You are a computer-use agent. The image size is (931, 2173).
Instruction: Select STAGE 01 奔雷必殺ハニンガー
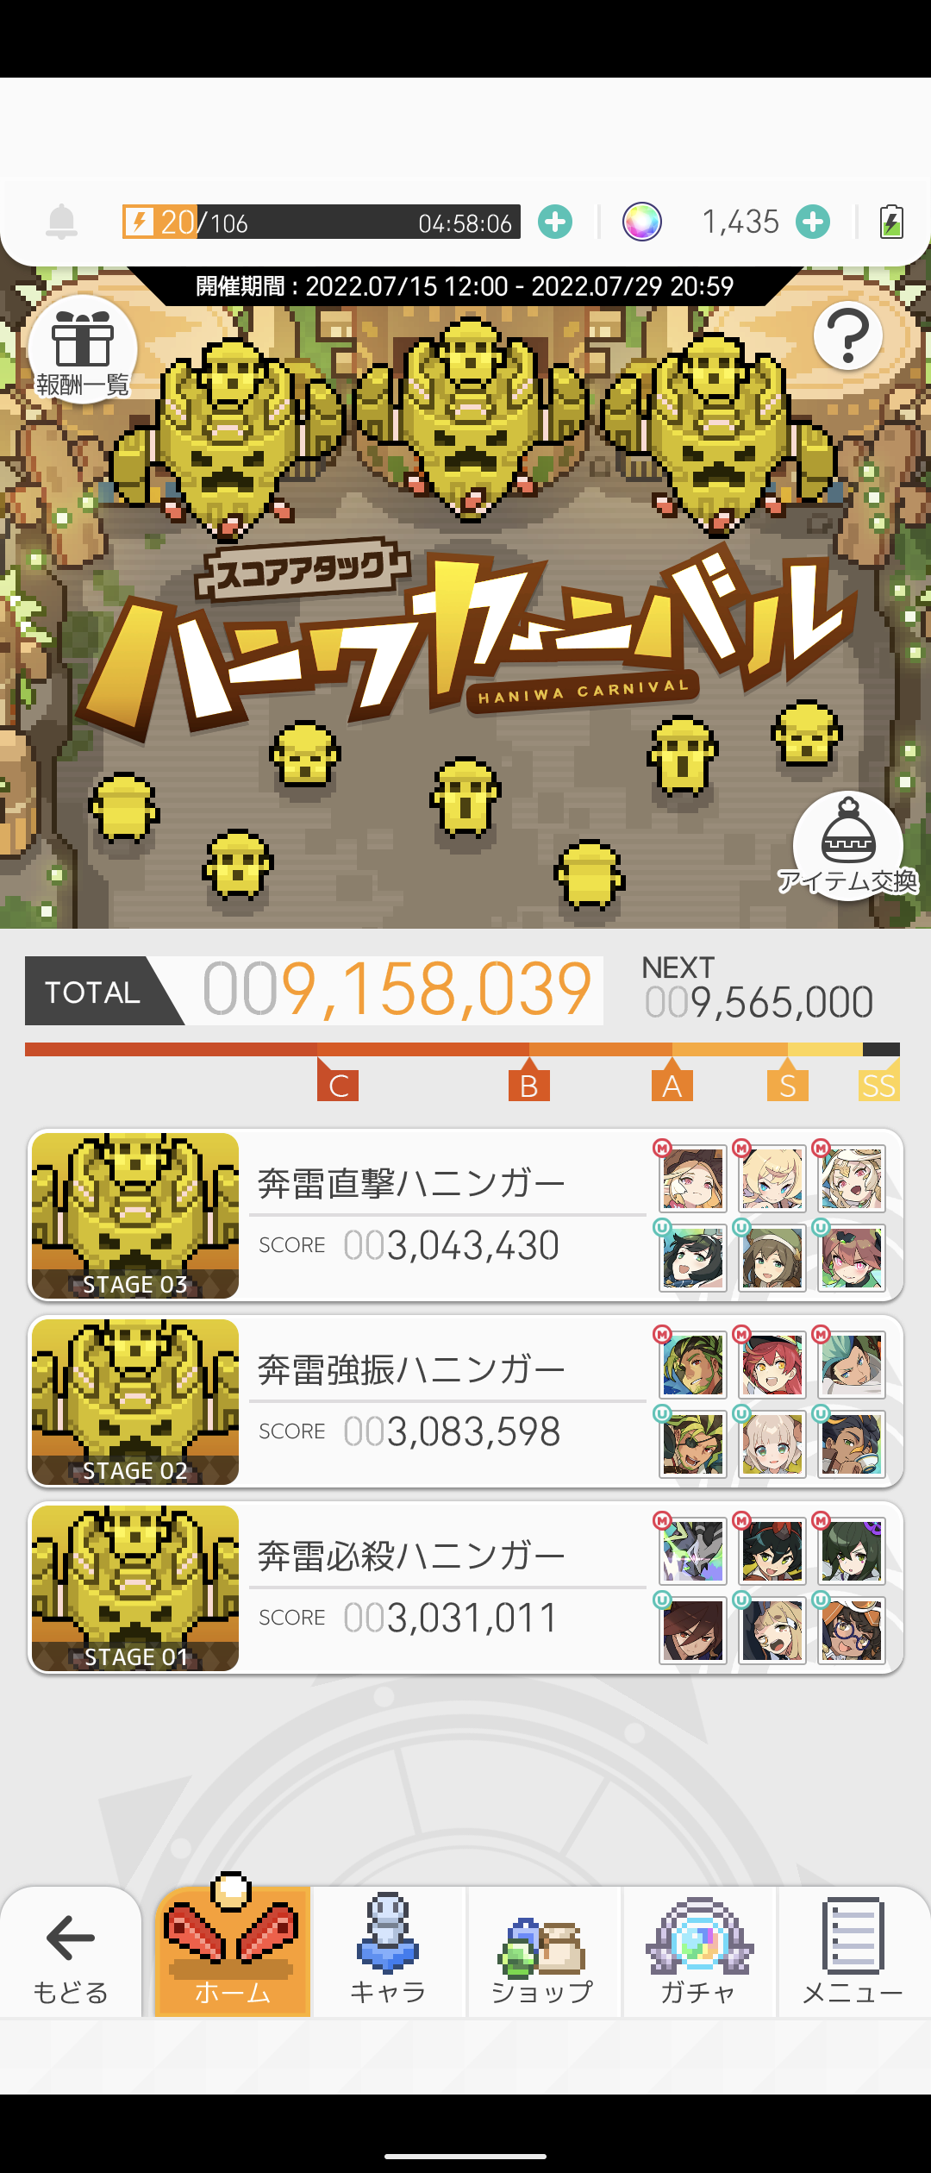465,1587
